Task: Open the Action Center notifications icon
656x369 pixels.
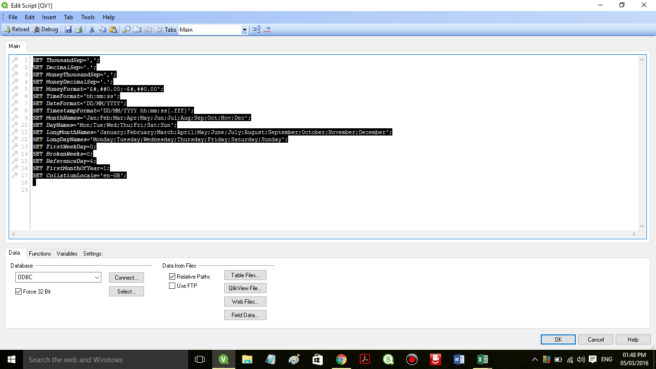Action: [593, 359]
